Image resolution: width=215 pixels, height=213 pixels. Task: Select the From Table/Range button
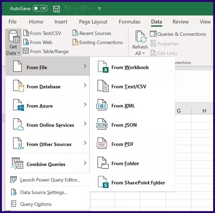click(x=46, y=52)
